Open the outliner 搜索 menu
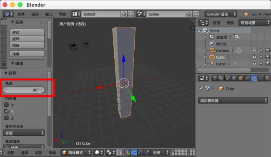The image size is (271, 157). (x=230, y=23)
